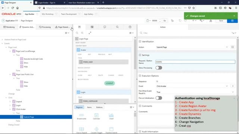Click the zoom out icon in layout
The image size is (239, 134).
pos(77,33)
